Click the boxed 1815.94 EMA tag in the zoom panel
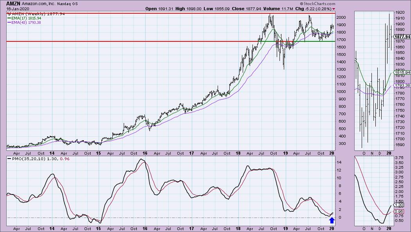The width and height of the screenshot is (411, 232). coord(402,72)
